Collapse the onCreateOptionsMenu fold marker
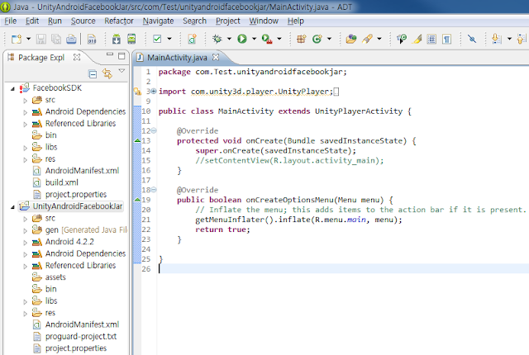Screen dimensions: 529x355 (x=154, y=190)
